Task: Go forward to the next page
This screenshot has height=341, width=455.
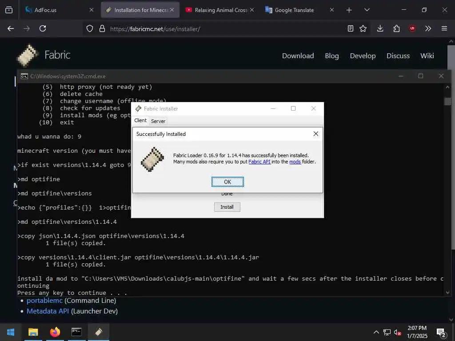Action: tap(27, 28)
